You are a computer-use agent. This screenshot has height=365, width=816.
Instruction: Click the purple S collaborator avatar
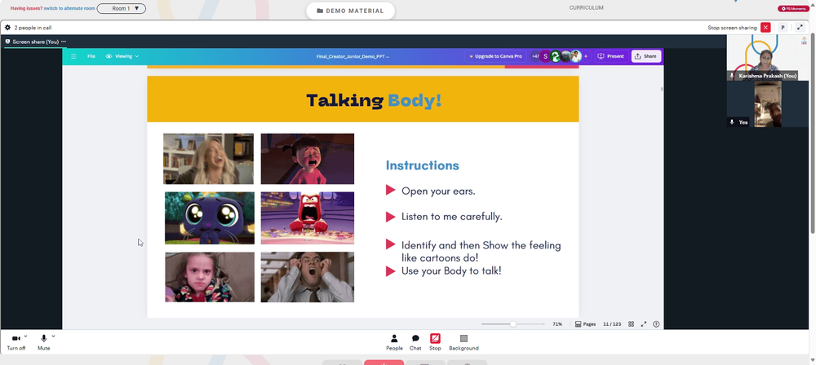click(545, 56)
